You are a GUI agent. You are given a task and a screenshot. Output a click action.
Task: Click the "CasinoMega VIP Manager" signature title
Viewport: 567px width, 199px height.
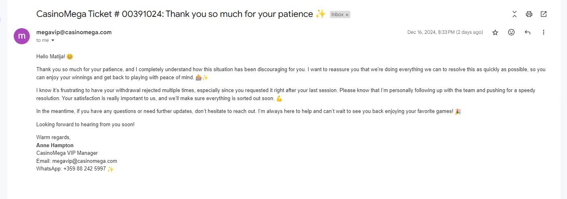[x=67, y=153]
